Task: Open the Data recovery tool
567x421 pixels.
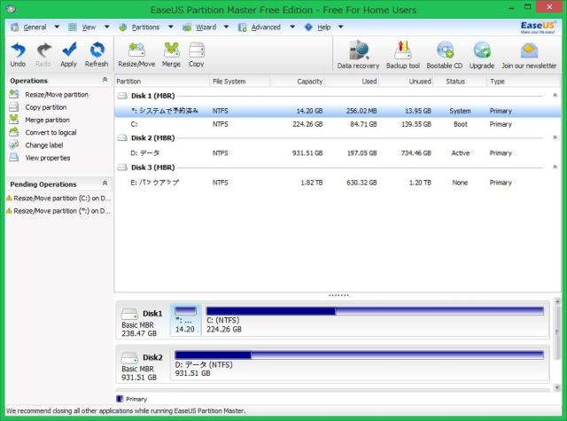Action: (358, 50)
